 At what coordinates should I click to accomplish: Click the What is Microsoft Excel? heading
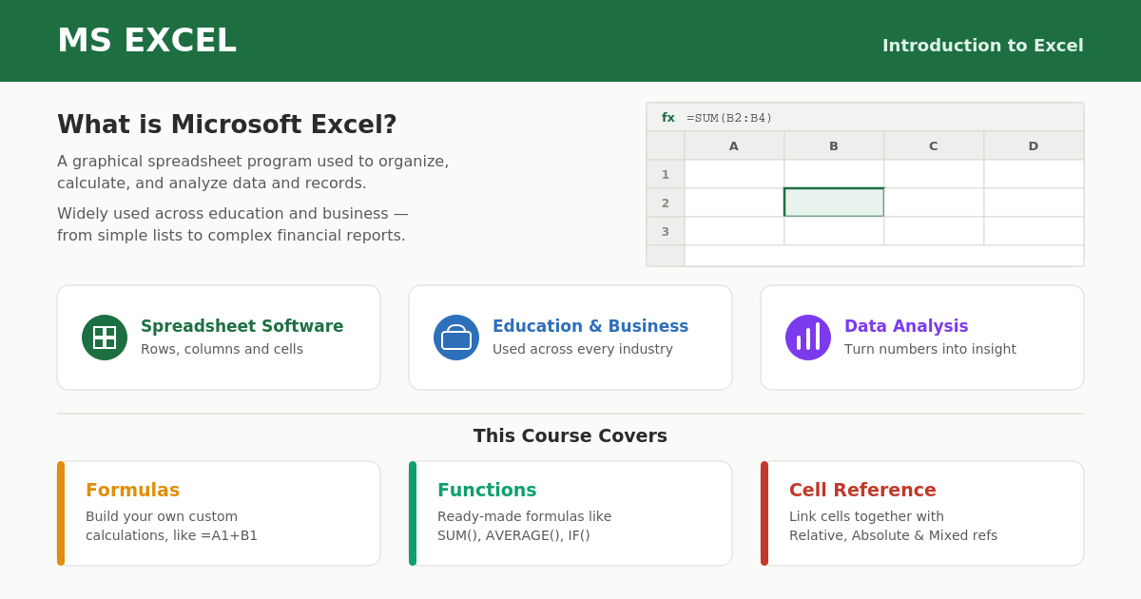[x=227, y=125]
